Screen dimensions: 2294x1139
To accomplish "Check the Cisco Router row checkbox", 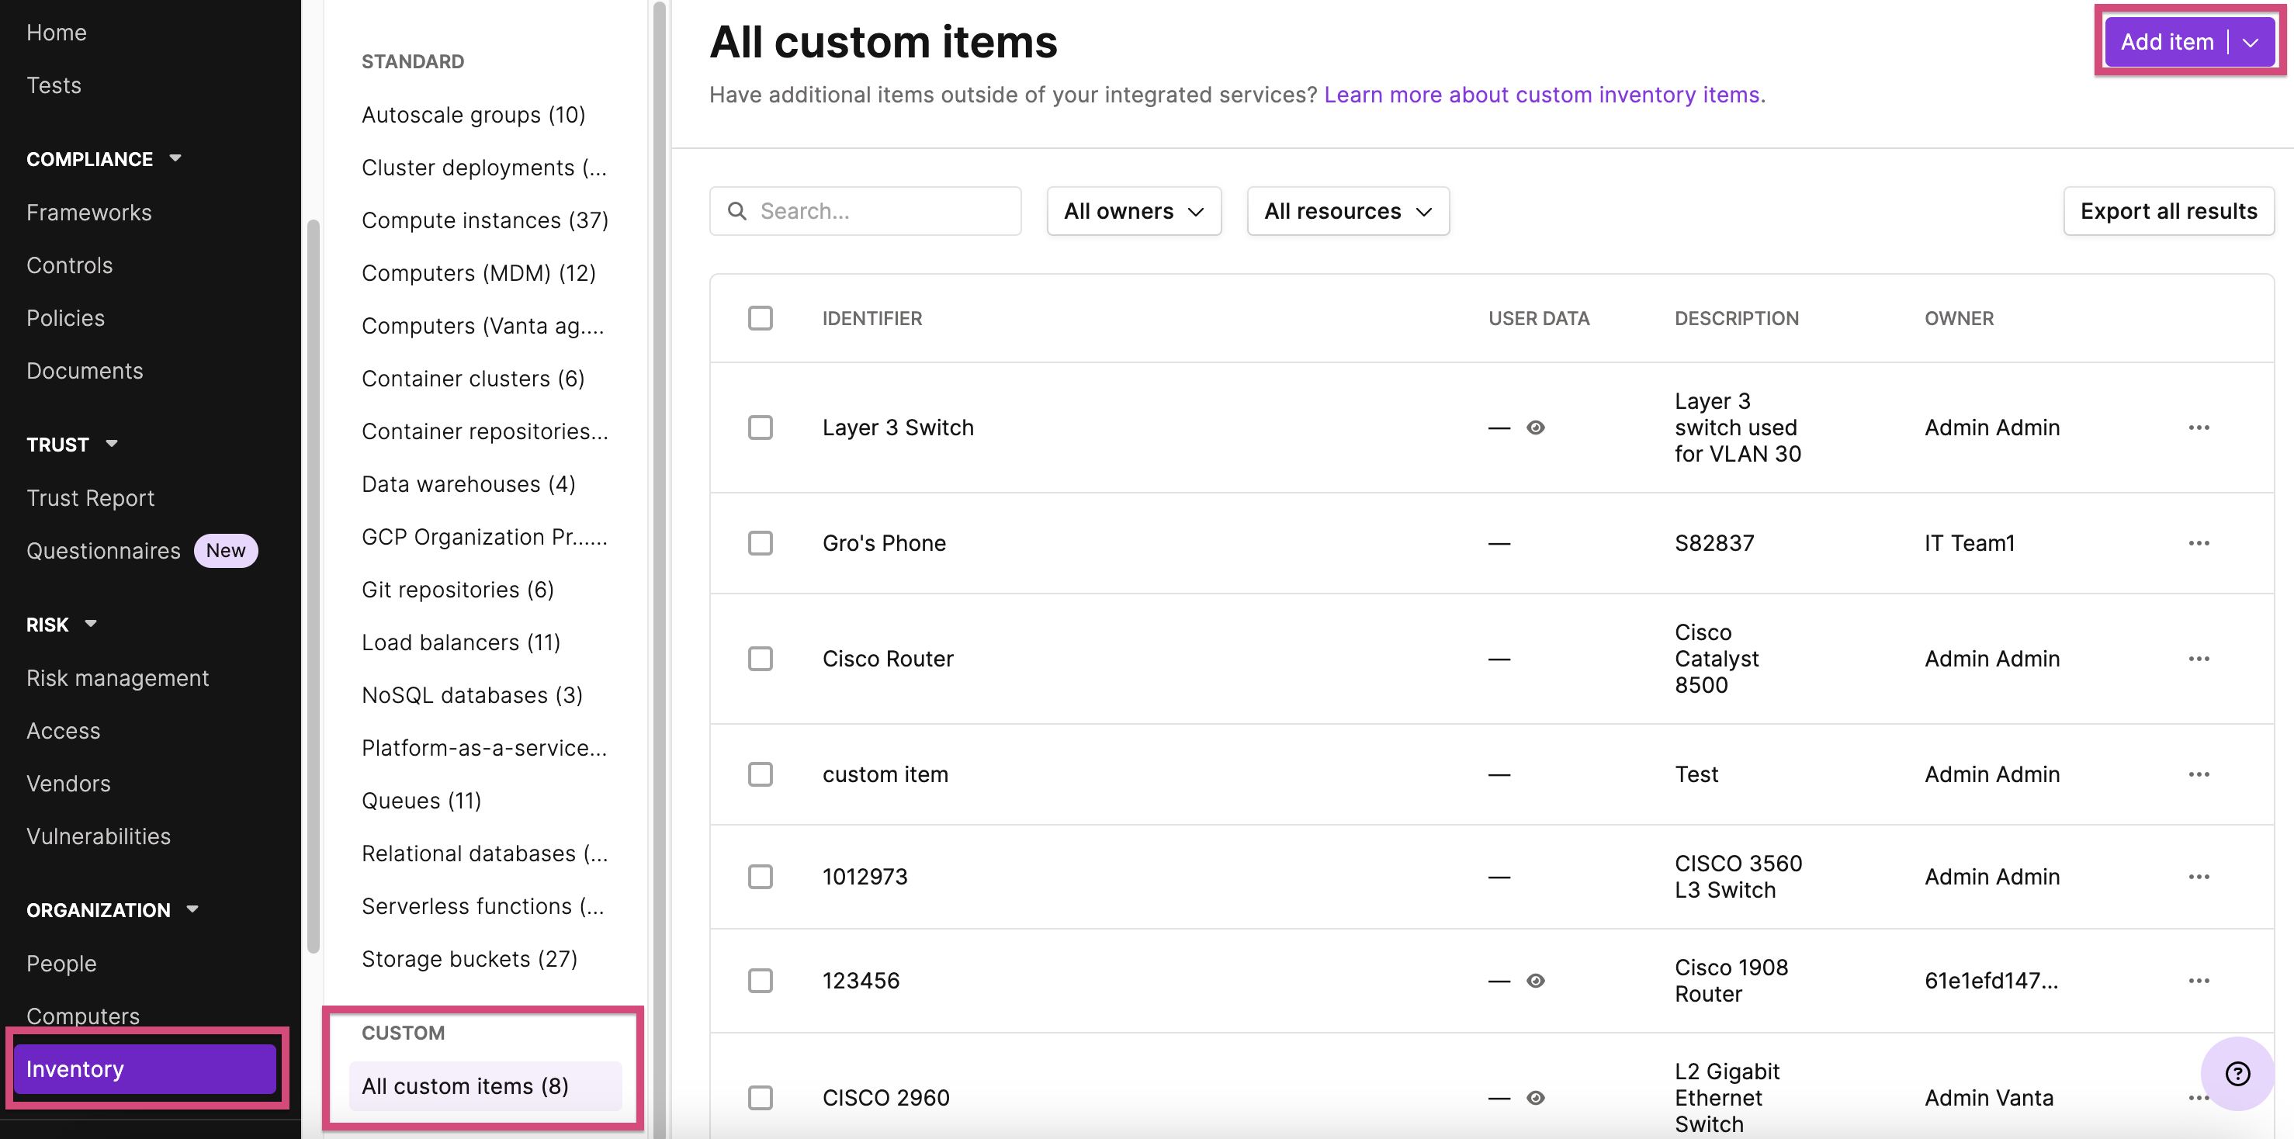I will pyautogui.click(x=760, y=659).
